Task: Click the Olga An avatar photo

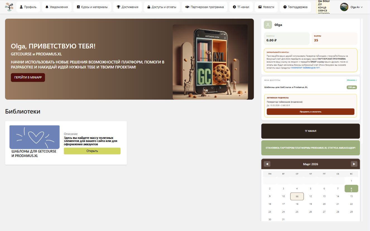Action: point(344,7)
